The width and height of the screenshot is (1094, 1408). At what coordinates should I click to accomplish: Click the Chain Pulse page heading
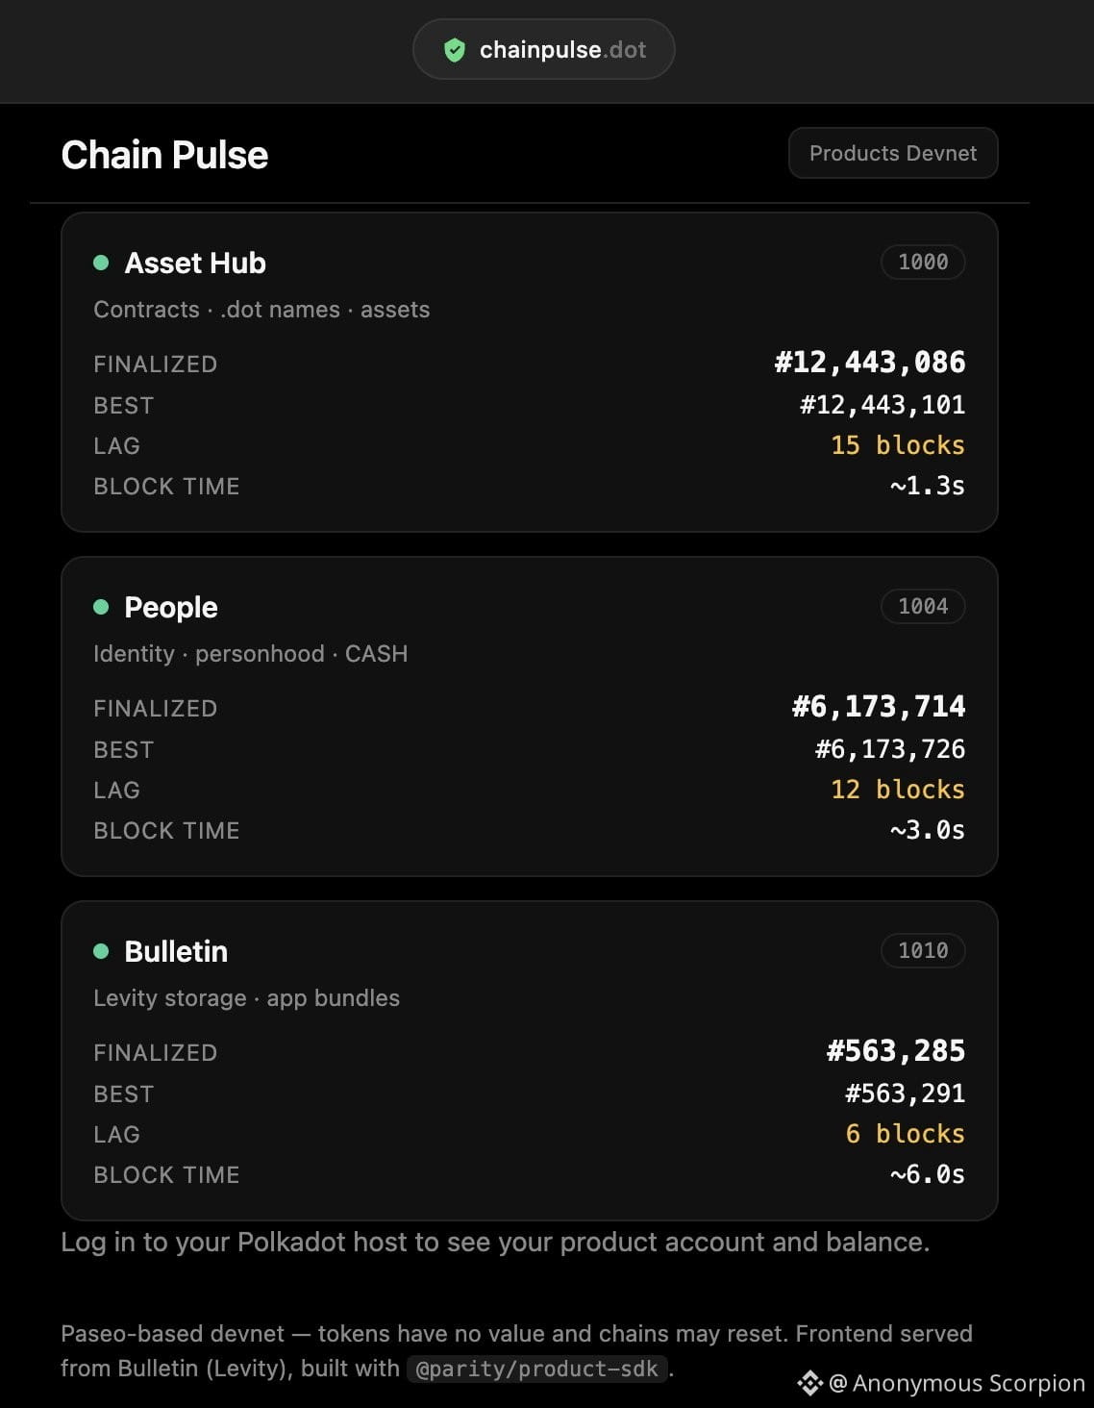point(164,155)
